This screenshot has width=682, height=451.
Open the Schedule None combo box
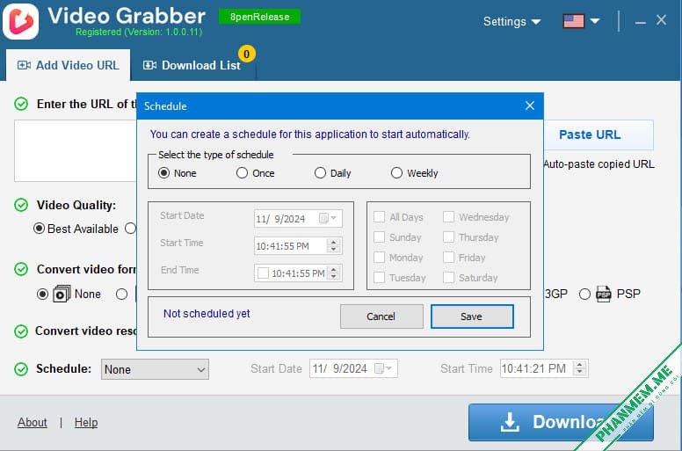155,369
